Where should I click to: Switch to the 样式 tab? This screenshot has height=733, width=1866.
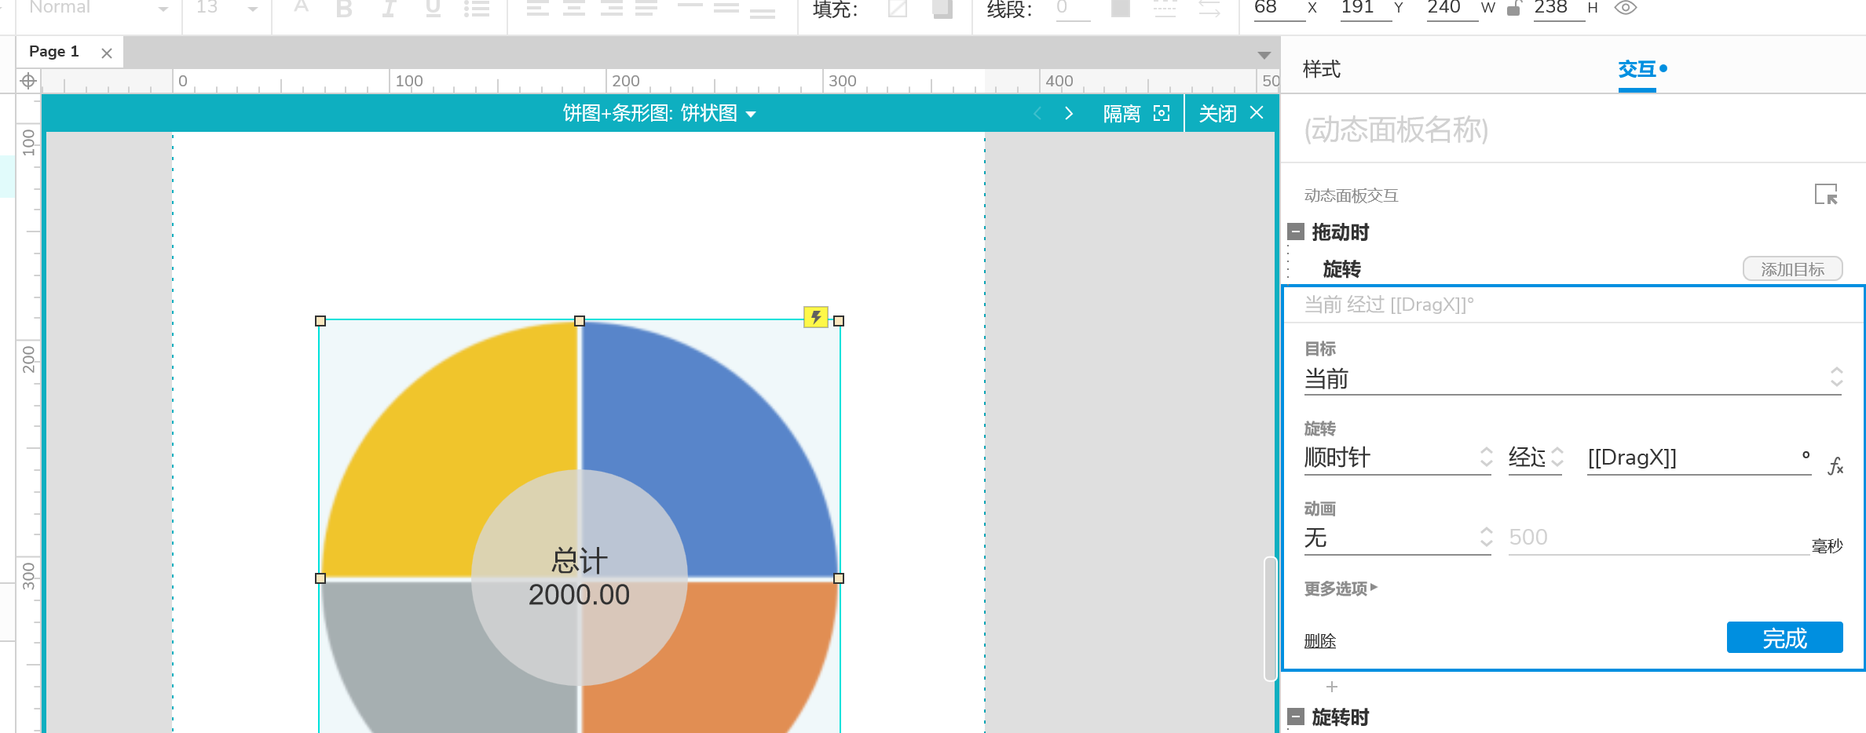pyautogui.click(x=1322, y=69)
